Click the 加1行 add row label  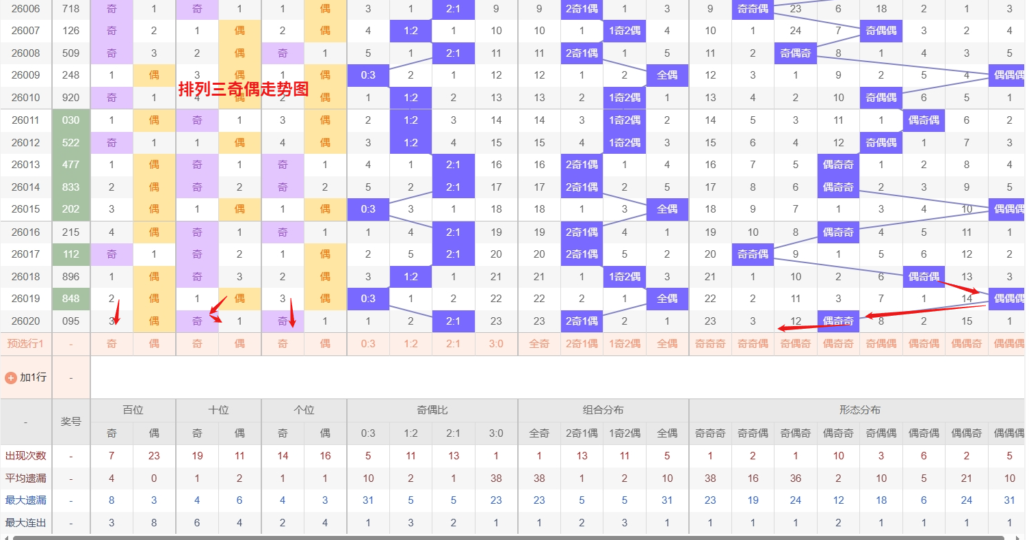33,377
